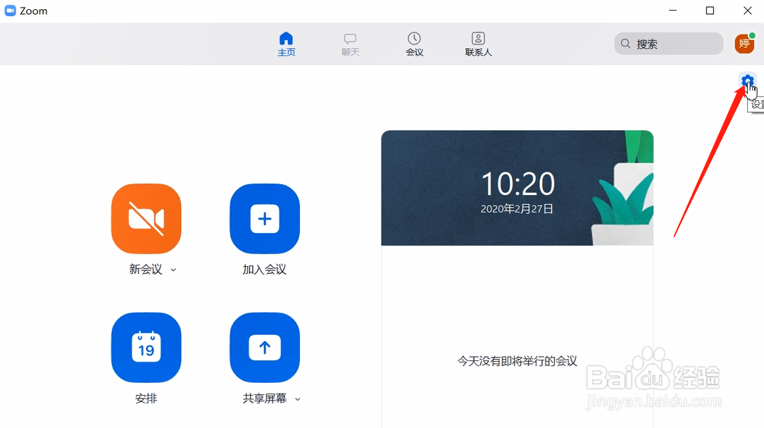764x428 pixels.
Task: Select the 共享屏幕 share screen icon
Action: (265, 347)
